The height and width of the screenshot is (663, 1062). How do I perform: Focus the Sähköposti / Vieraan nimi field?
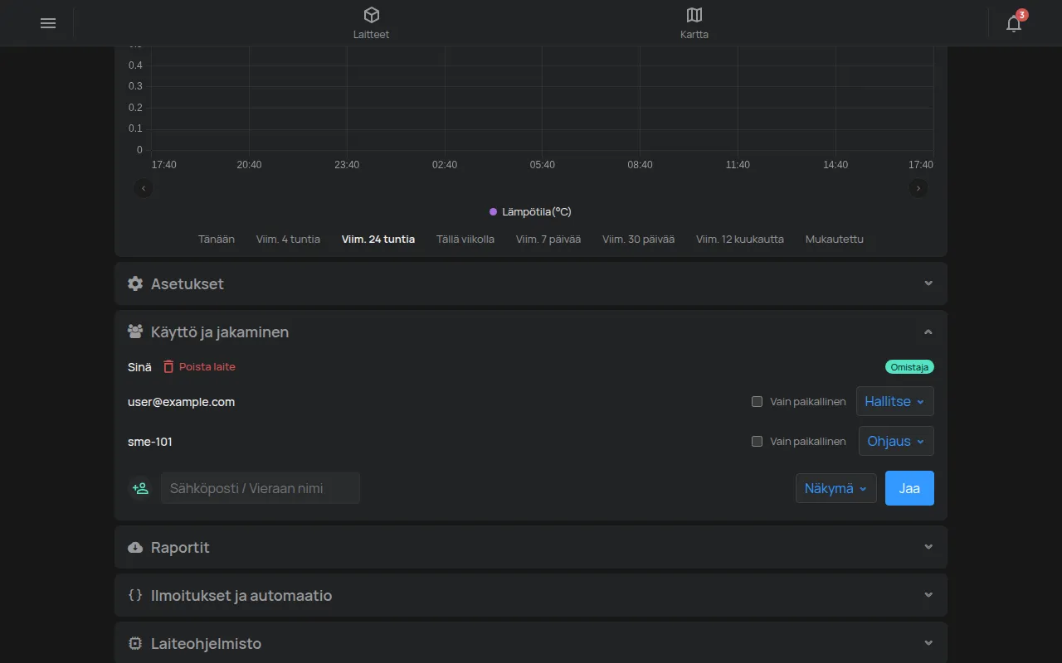tap(261, 488)
